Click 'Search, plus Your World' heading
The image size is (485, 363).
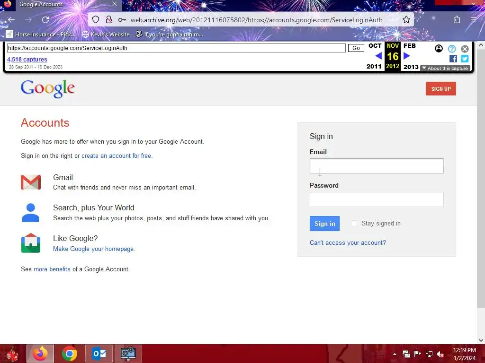click(x=93, y=208)
